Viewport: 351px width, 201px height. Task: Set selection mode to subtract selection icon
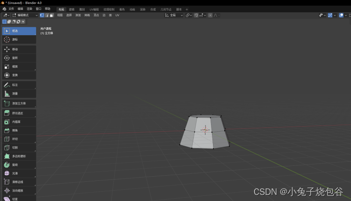click(14, 22)
